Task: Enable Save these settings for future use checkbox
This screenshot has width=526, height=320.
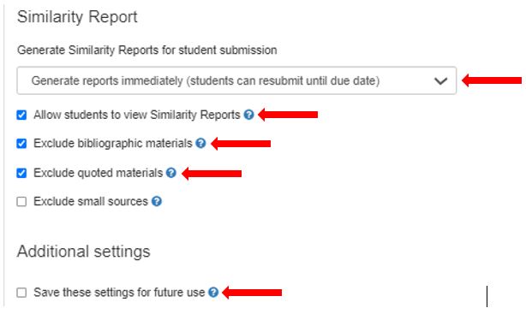Action: 21,293
